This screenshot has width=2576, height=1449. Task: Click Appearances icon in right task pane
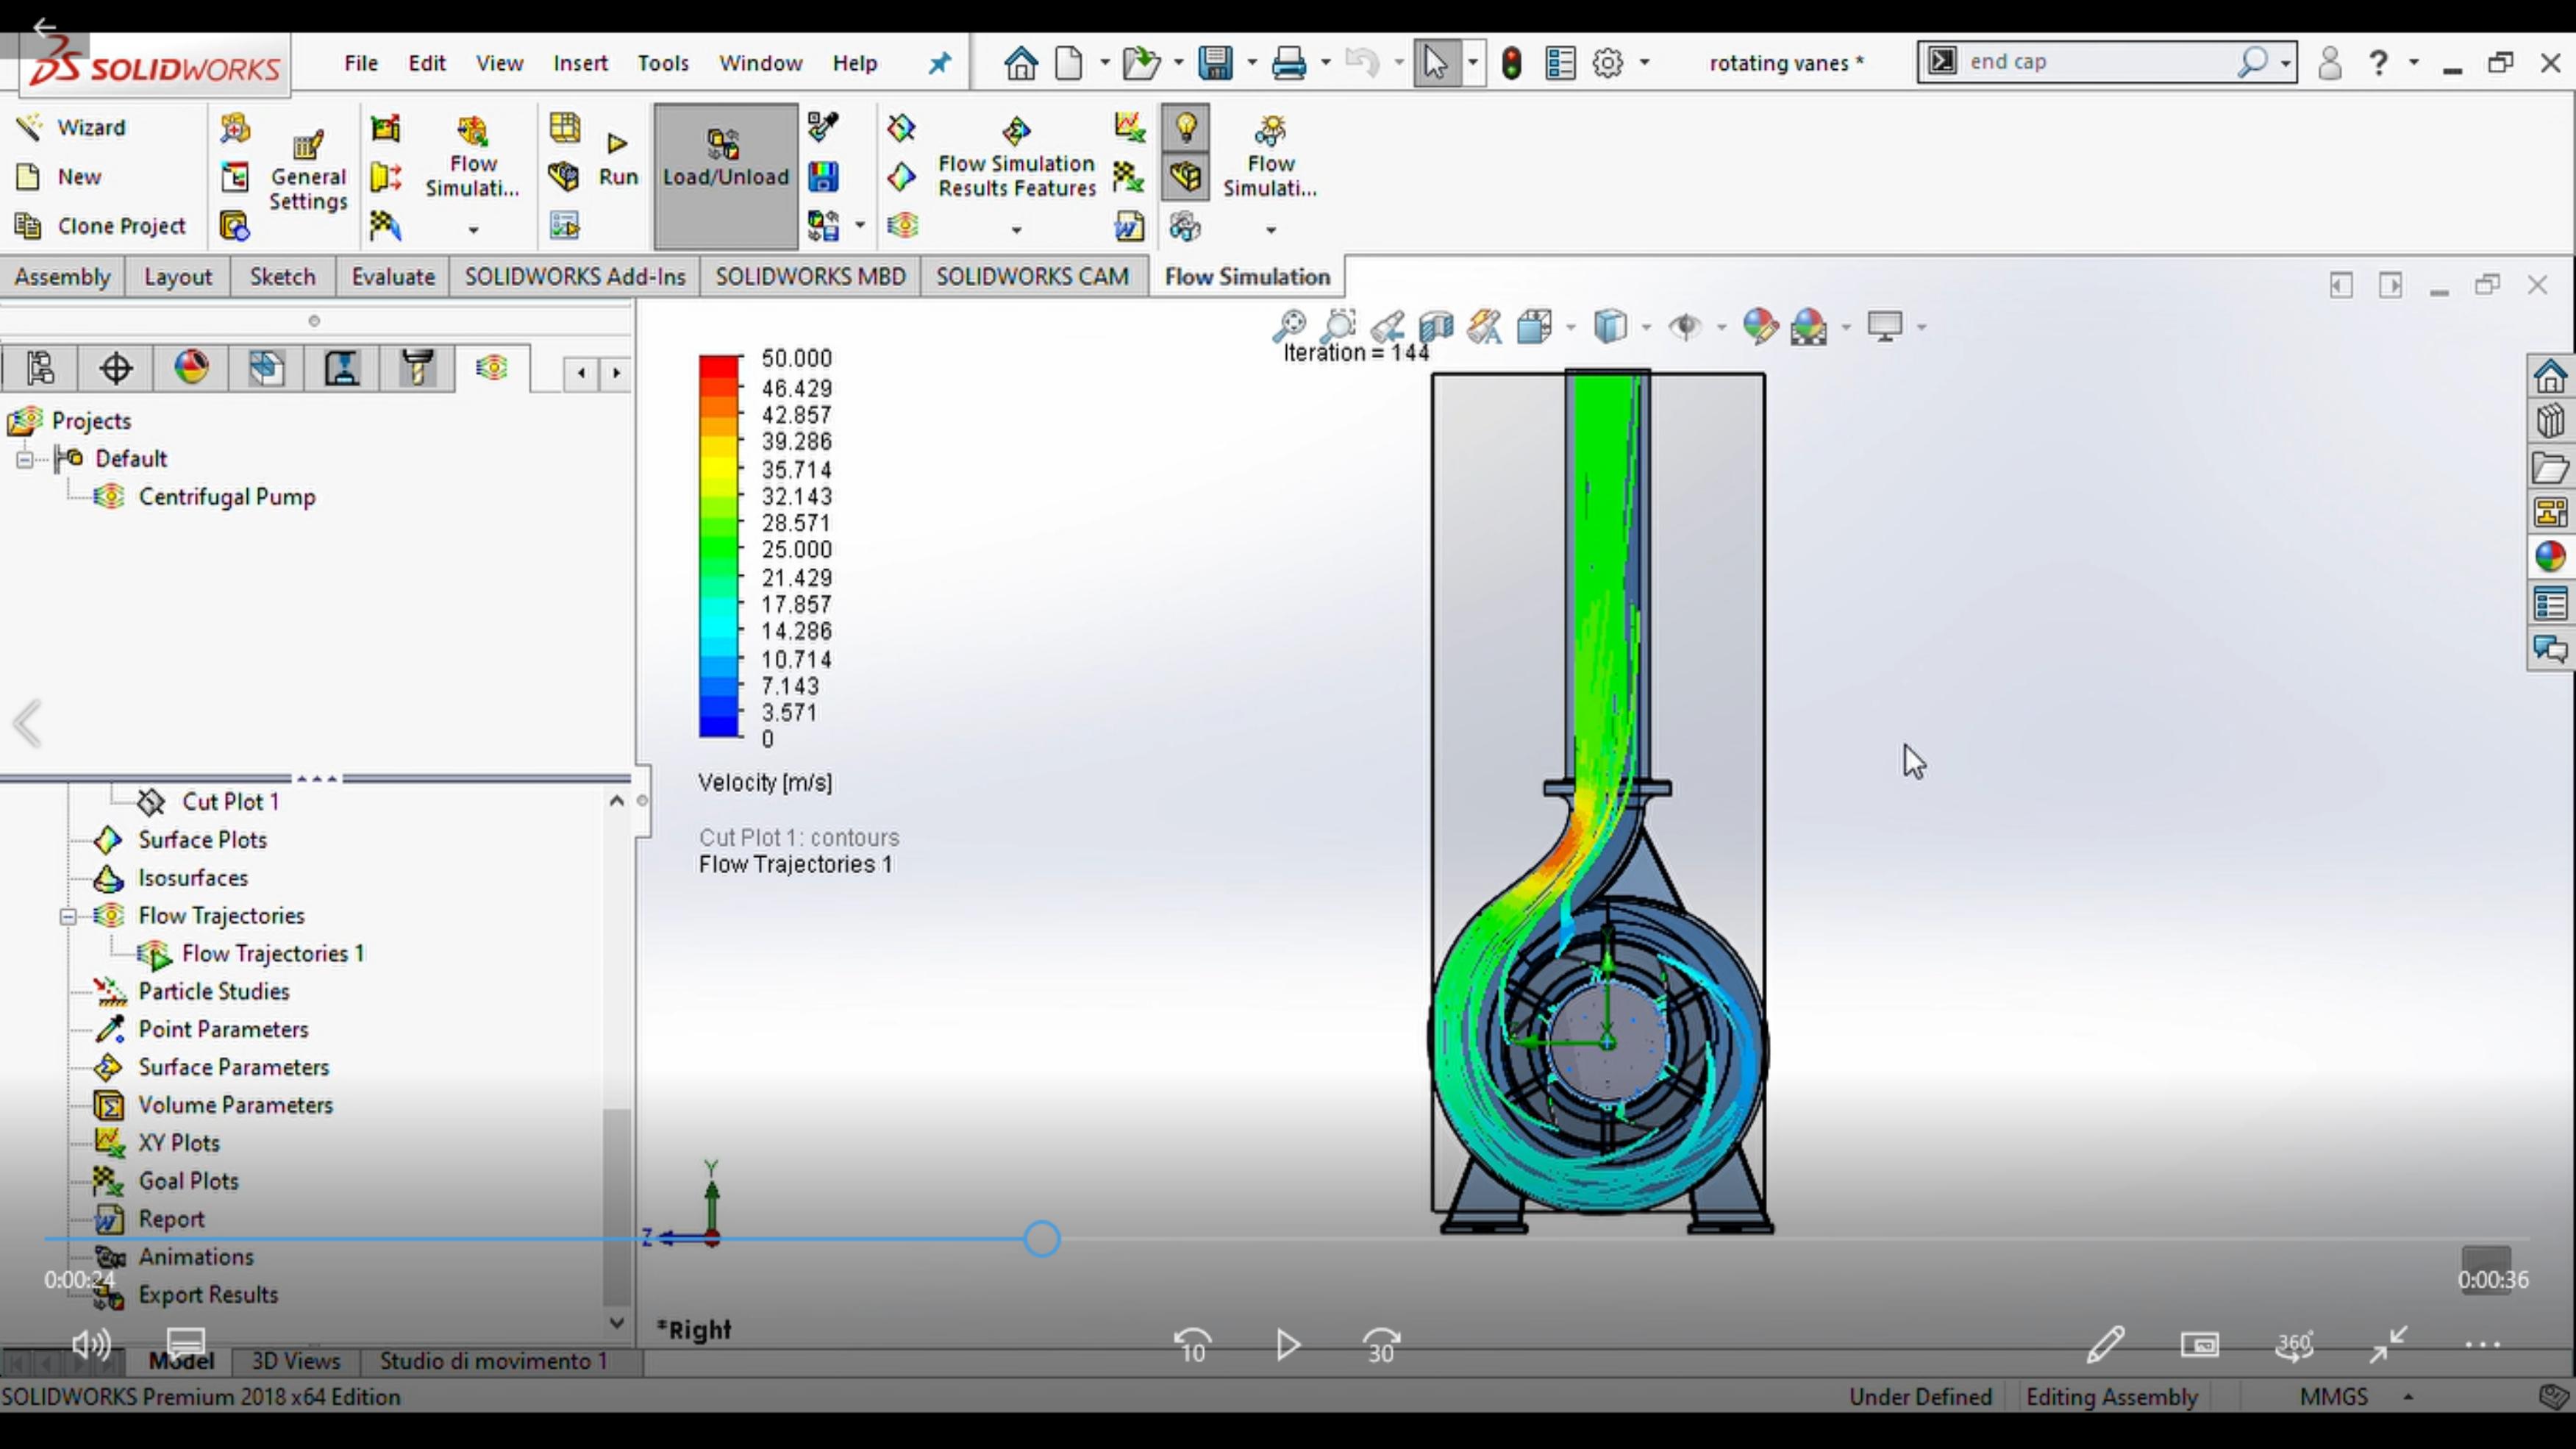tap(2549, 556)
